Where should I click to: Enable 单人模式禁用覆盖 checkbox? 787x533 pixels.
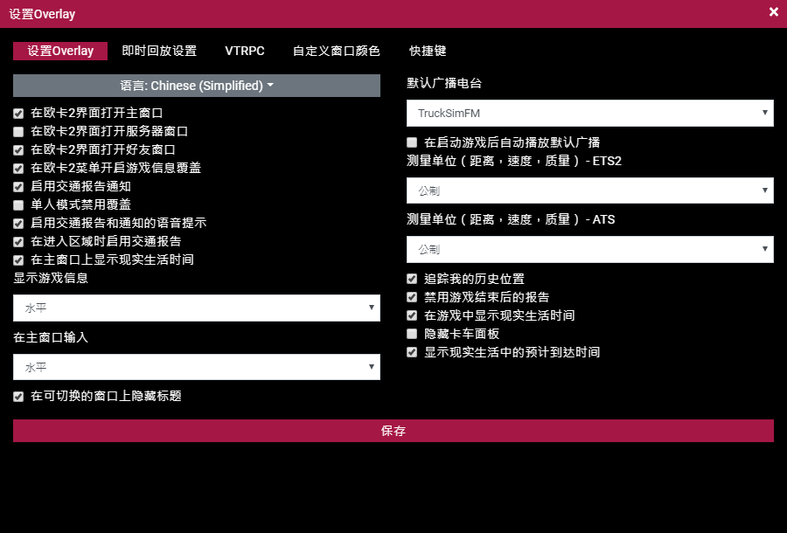[18, 205]
